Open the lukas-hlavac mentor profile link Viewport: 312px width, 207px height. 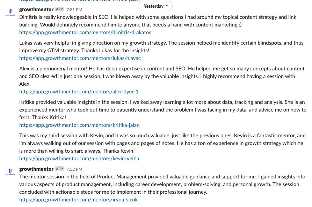coord(80,58)
